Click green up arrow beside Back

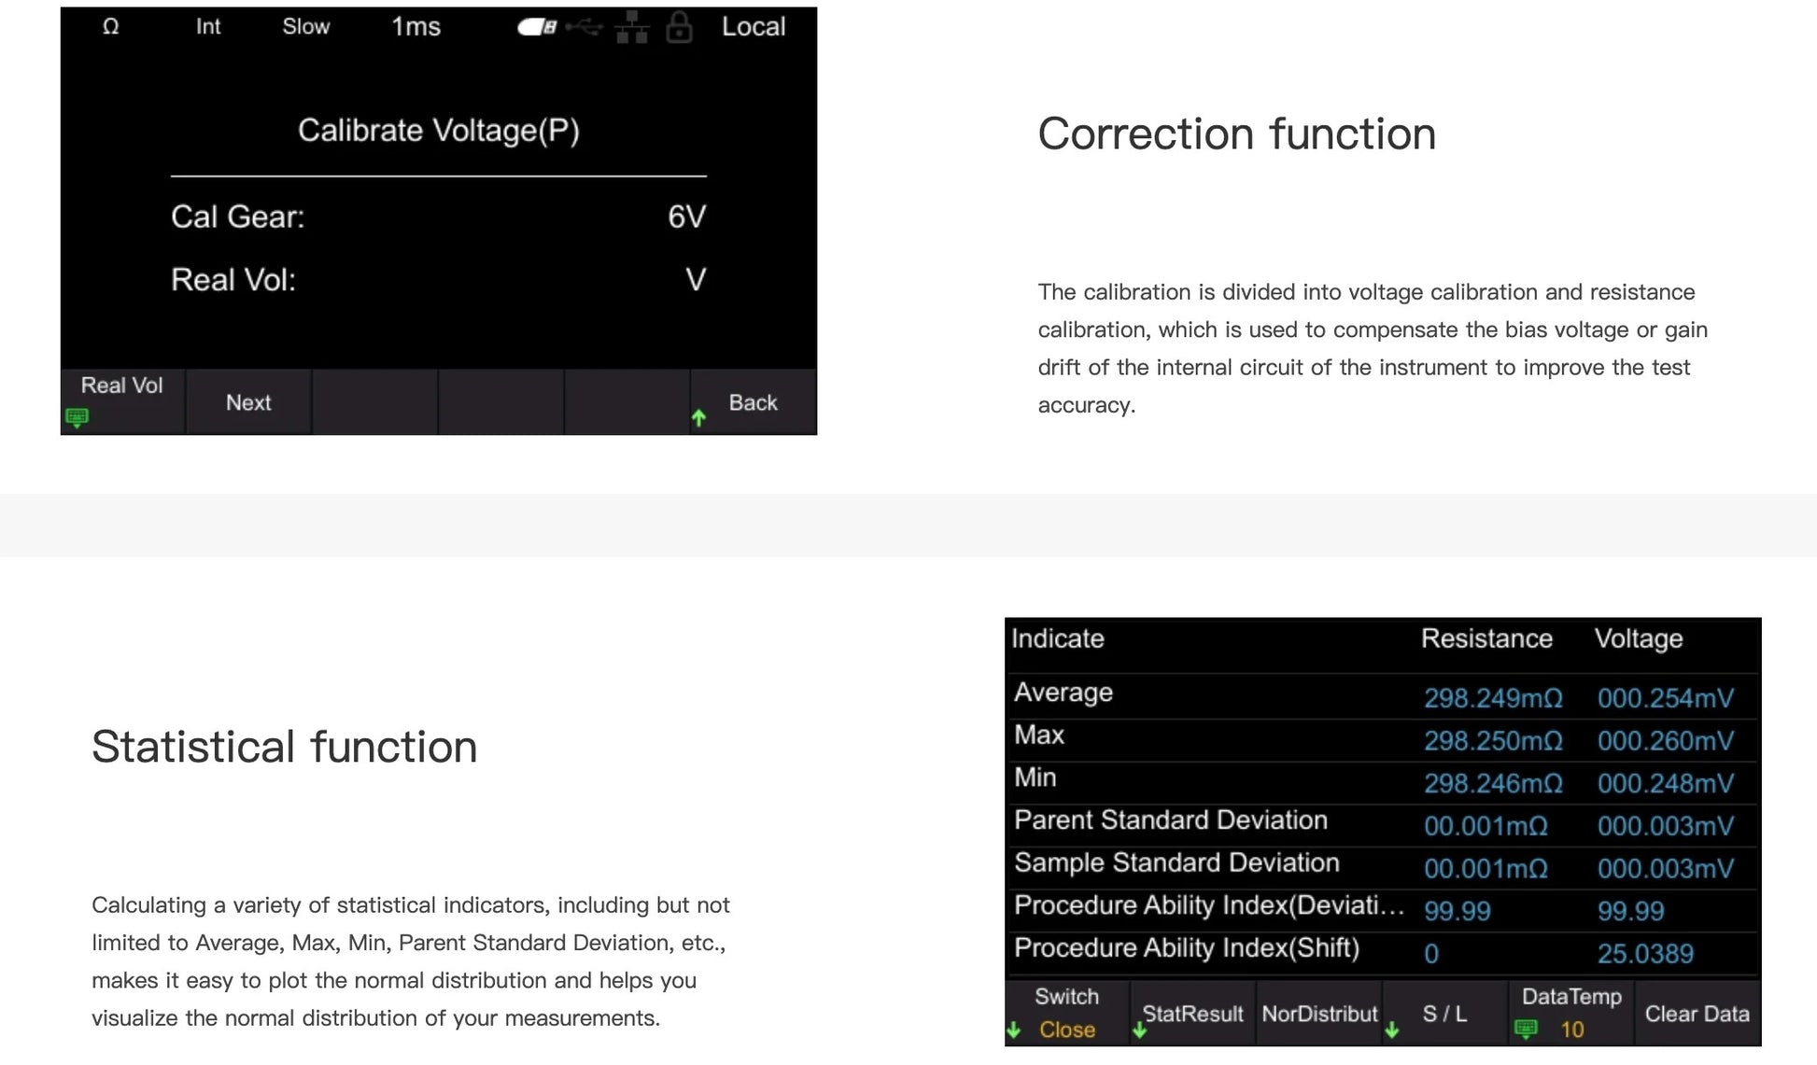[x=698, y=418]
